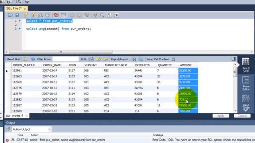Sort by MANUFACTURER column header
Viewport: 255px width, 143px height.
point(116,65)
